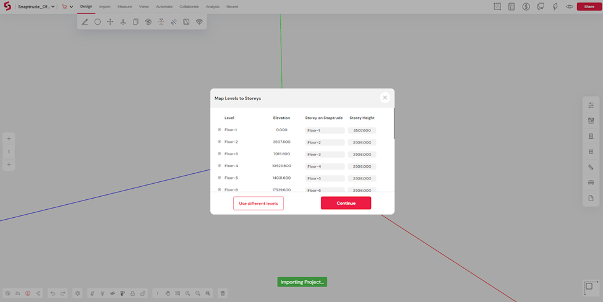Click the Snaptrude logo
Image resolution: width=603 pixels, height=302 pixels.
7,6
